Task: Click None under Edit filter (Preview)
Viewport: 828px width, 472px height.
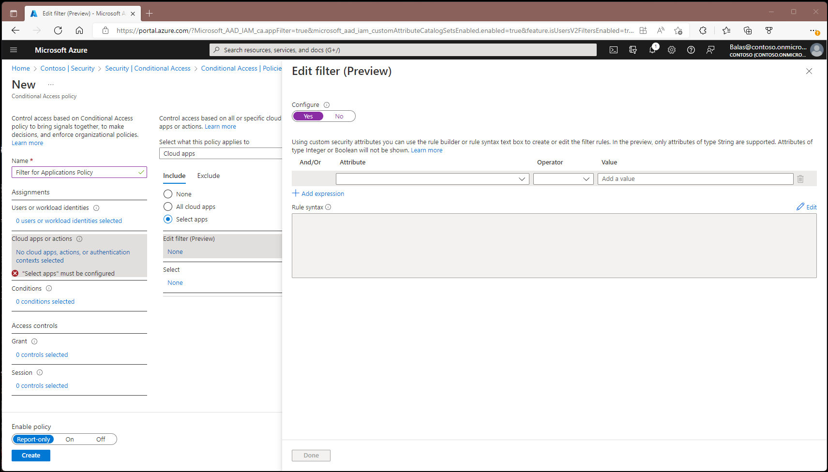Action: 175,252
